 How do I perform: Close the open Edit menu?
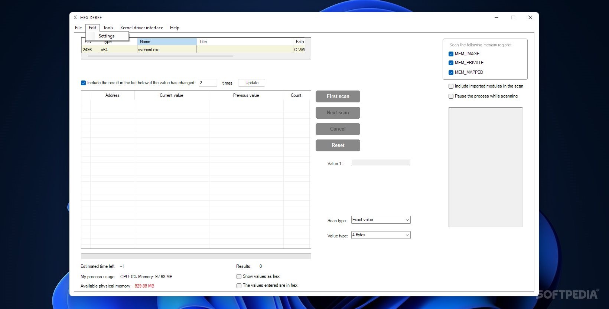[x=92, y=28]
